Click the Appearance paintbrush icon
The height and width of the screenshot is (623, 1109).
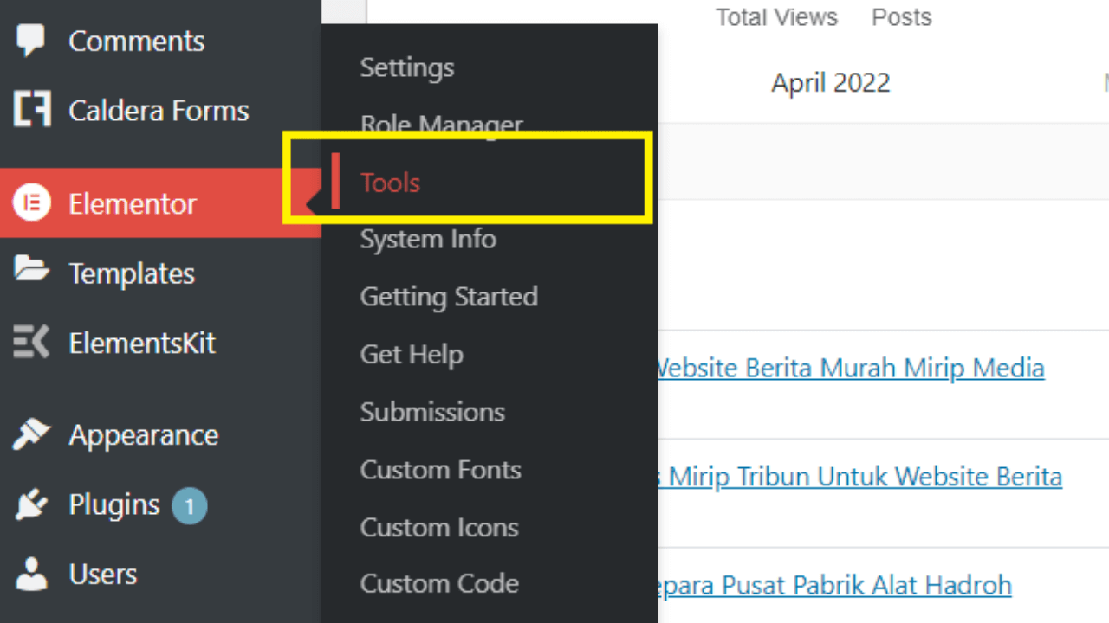32,434
